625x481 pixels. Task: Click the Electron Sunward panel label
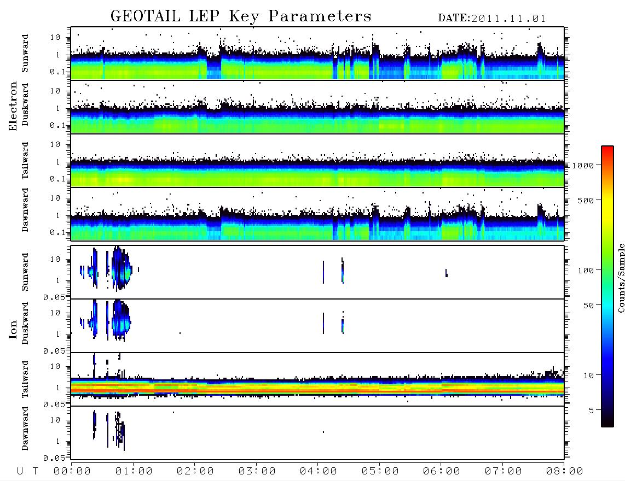pos(25,54)
